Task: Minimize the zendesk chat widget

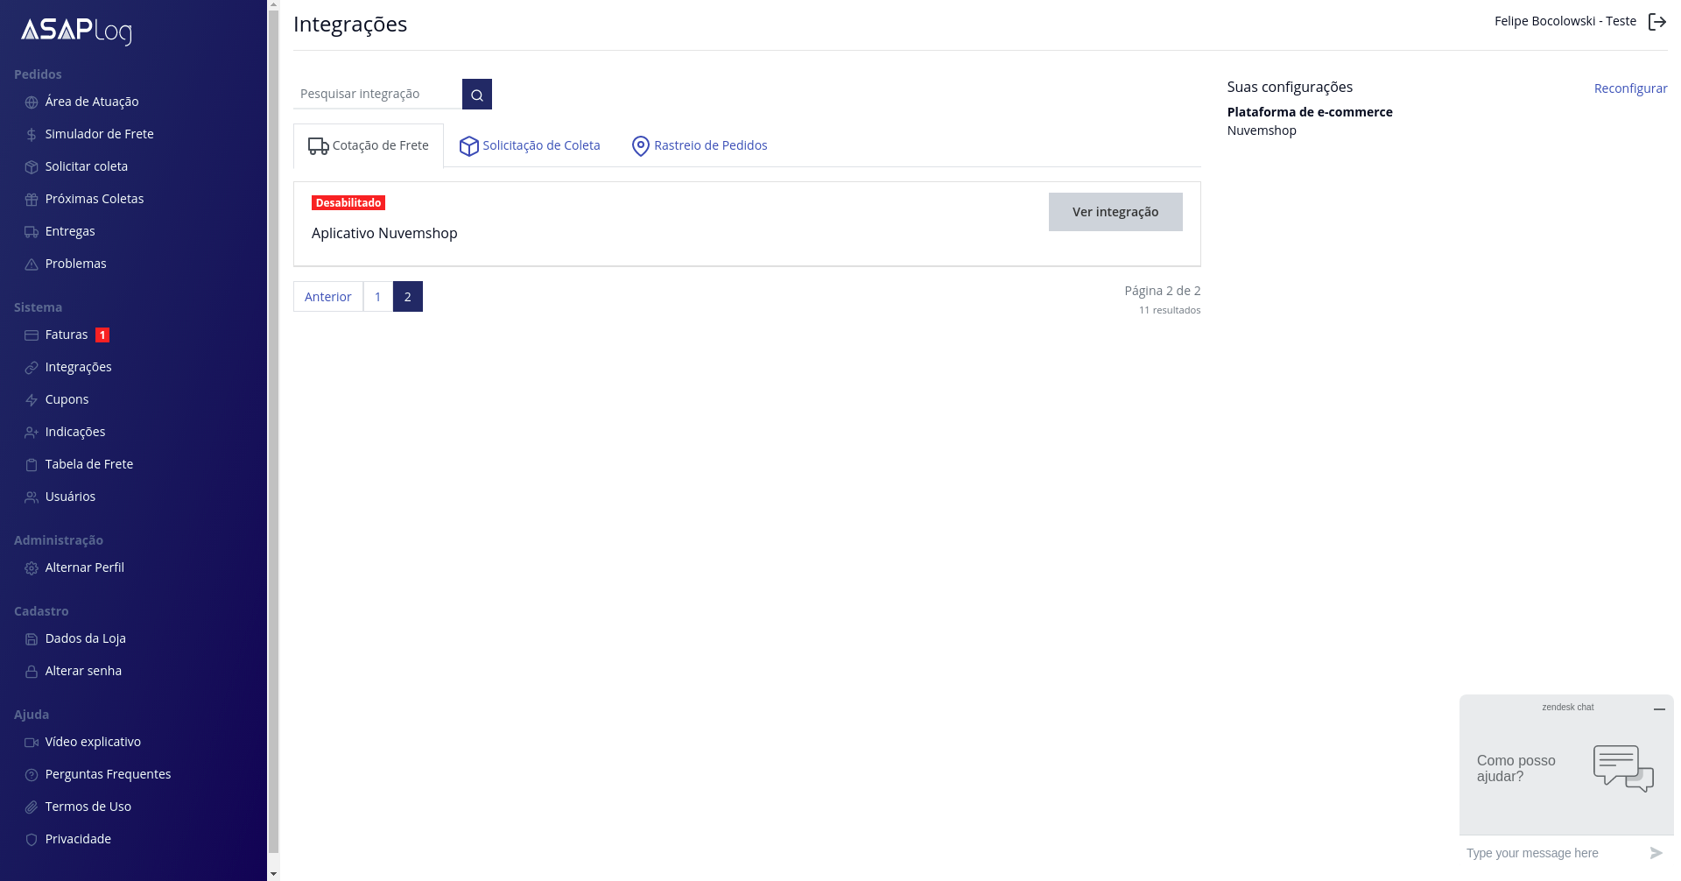Action: 1659,709
